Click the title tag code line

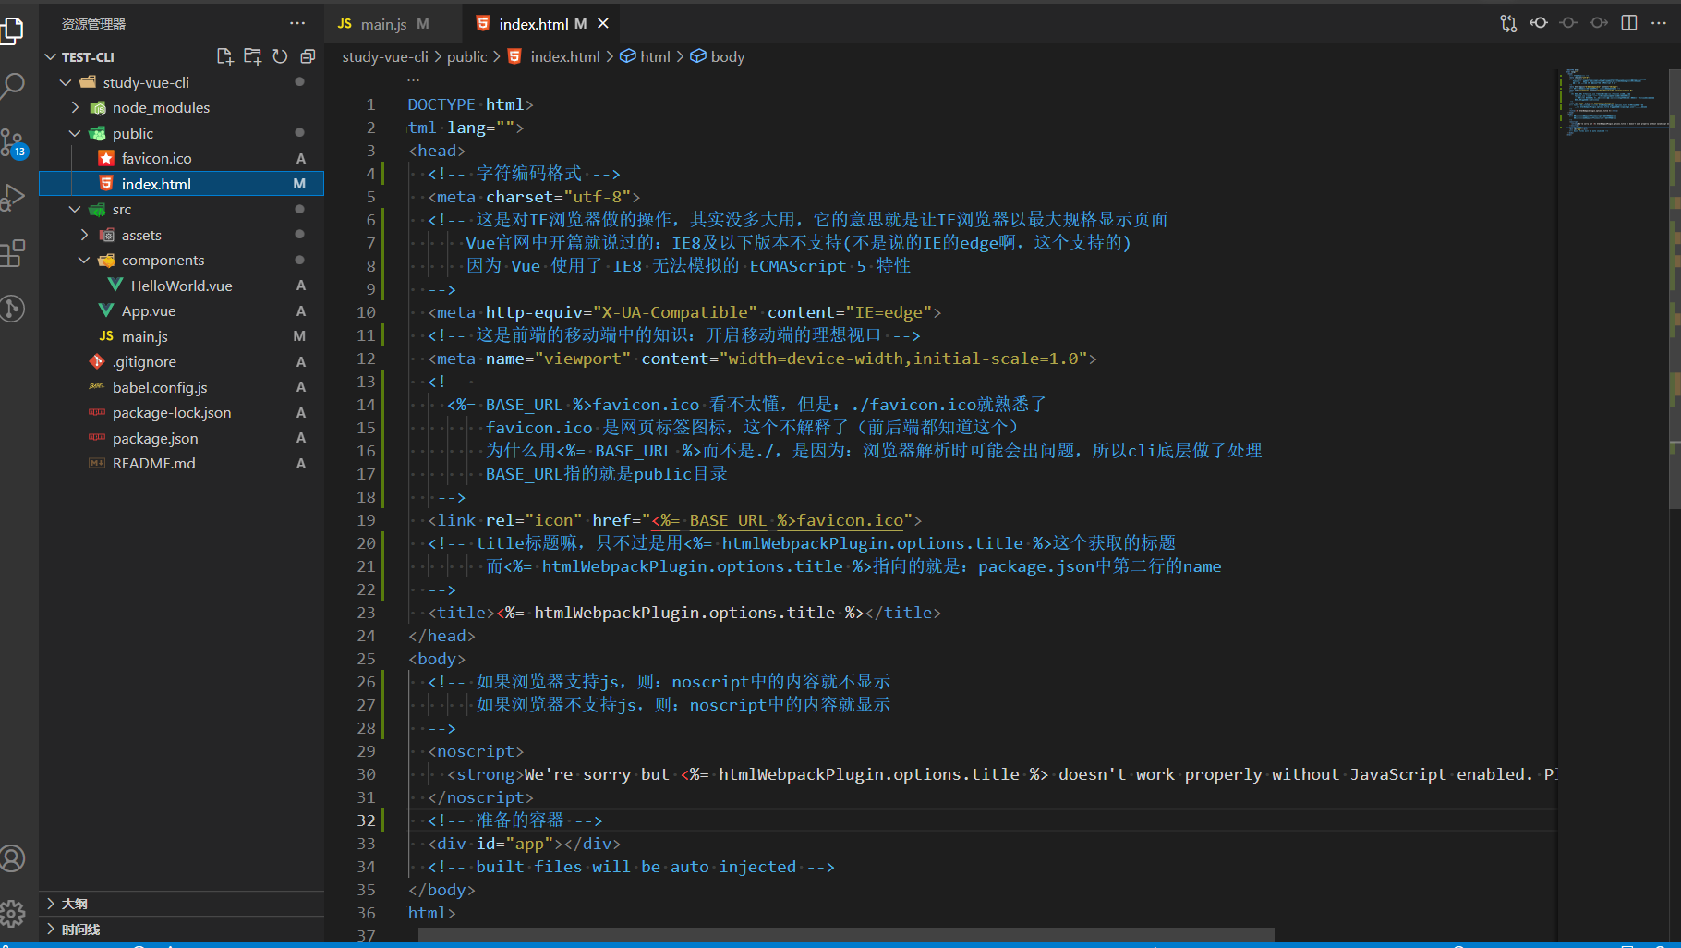pos(684,613)
